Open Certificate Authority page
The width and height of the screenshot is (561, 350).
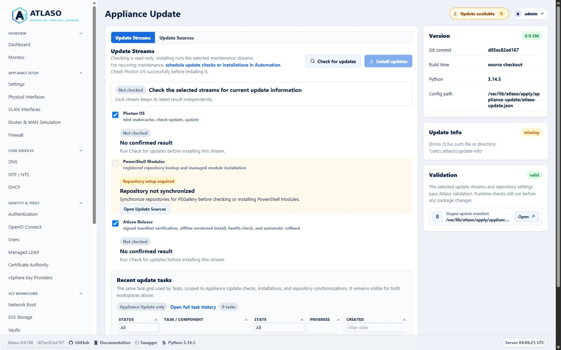tap(28, 265)
